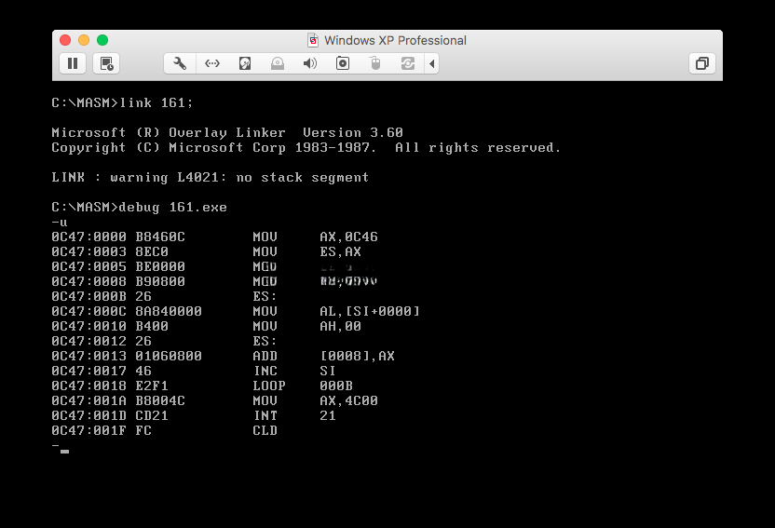Click the hard disk device icon

[245, 63]
